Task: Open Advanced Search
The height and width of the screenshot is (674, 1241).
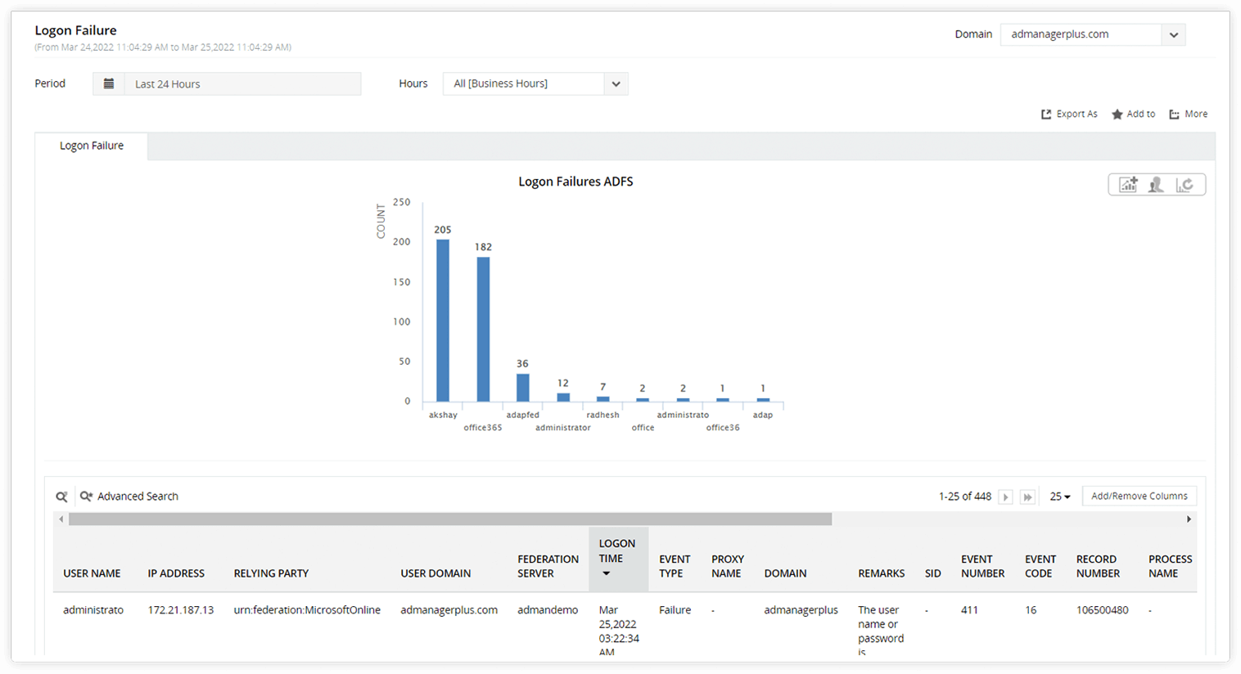Action: [129, 497]
